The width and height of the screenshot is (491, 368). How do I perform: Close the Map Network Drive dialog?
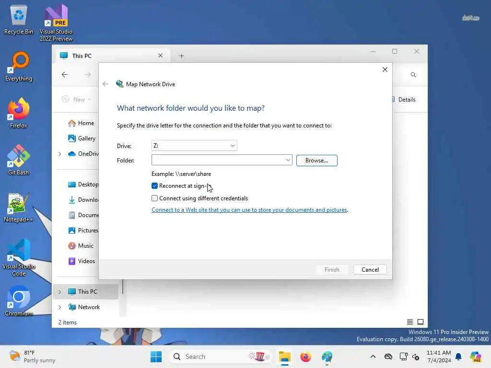[x=385, y=69]
